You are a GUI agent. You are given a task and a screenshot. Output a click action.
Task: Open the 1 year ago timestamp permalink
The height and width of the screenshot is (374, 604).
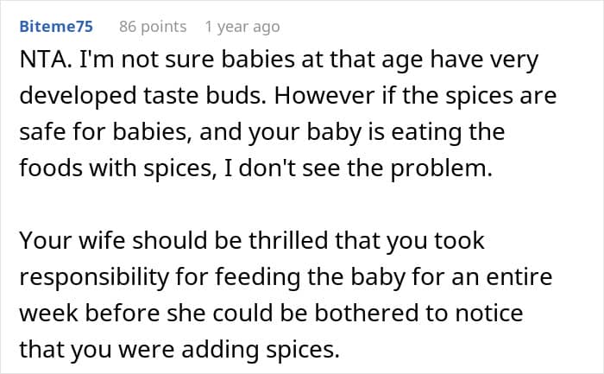242,27
